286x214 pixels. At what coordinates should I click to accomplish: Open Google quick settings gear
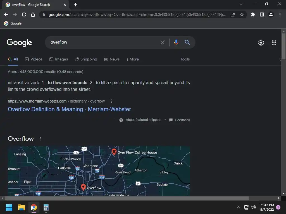tap(261, 43)
